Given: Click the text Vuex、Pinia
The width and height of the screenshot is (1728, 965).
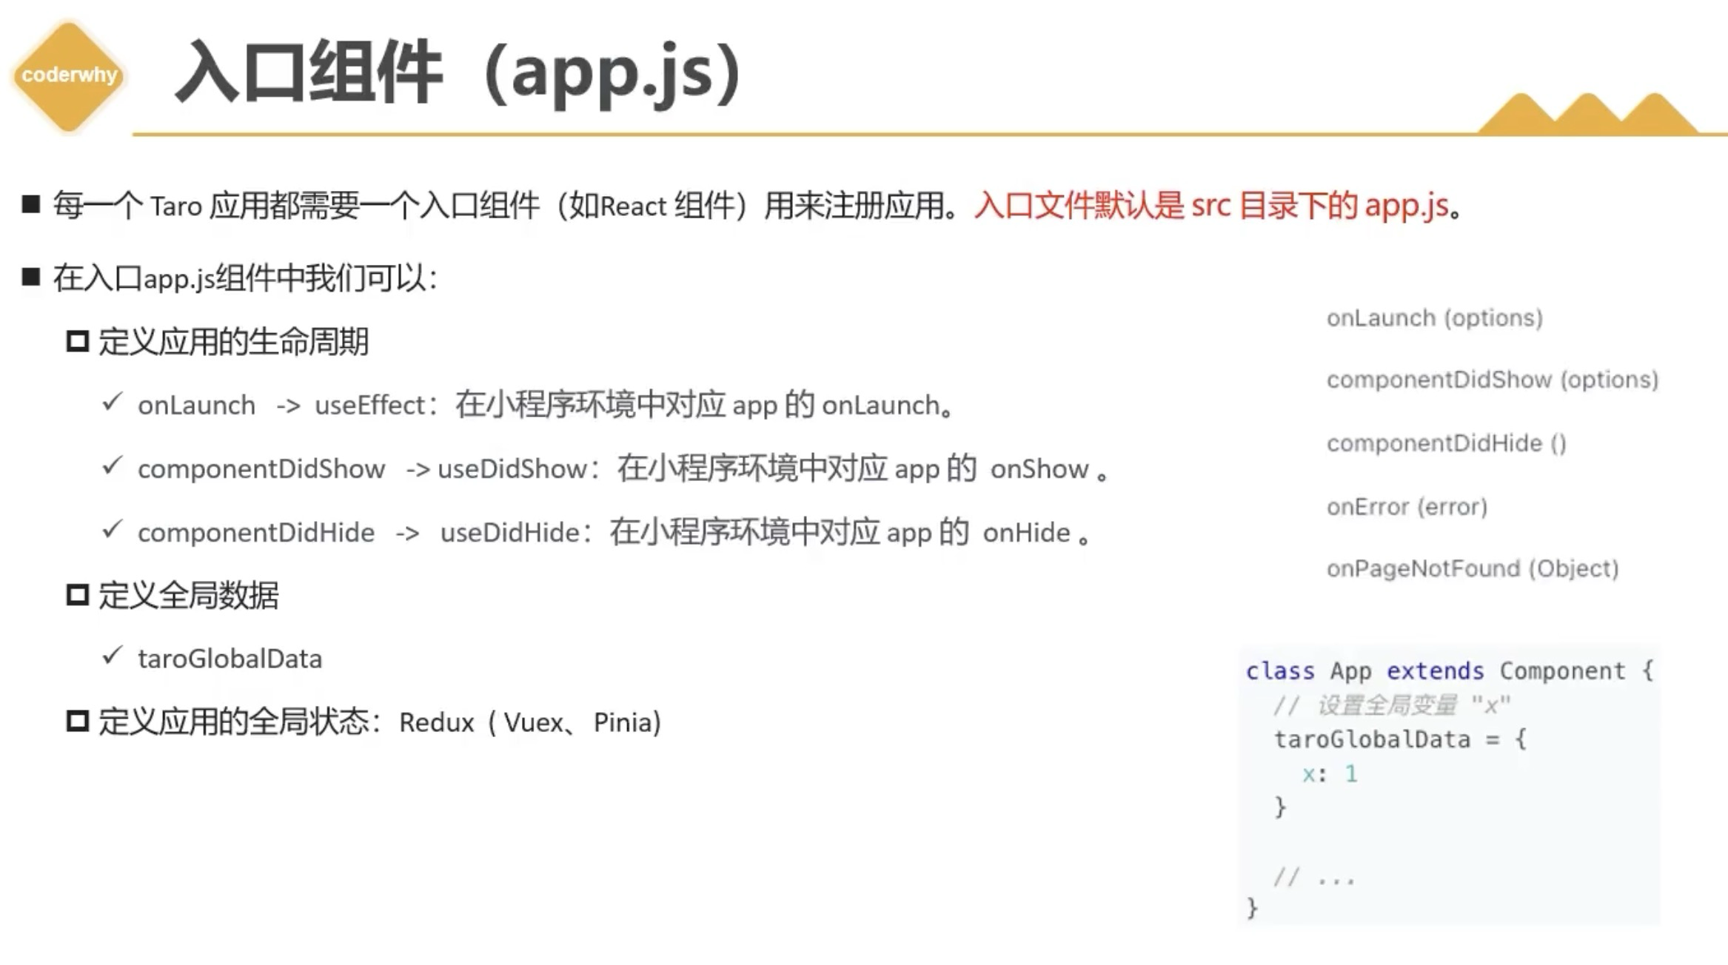Looking at the screenshot, I should (x=577, y=722).
